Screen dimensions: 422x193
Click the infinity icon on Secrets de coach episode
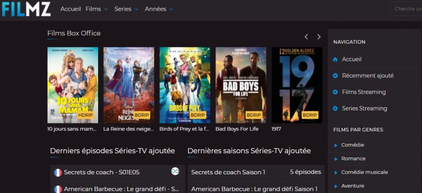(175, 171)
